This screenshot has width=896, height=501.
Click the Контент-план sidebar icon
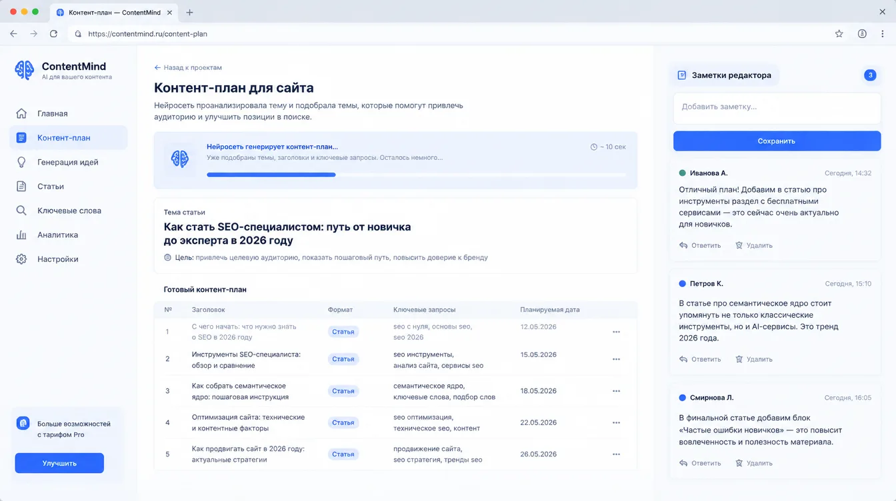point(21,138)
